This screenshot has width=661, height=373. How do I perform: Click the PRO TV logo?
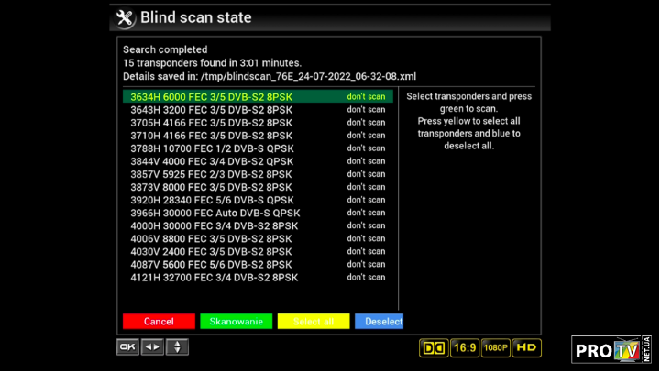(x=610, y=349)
